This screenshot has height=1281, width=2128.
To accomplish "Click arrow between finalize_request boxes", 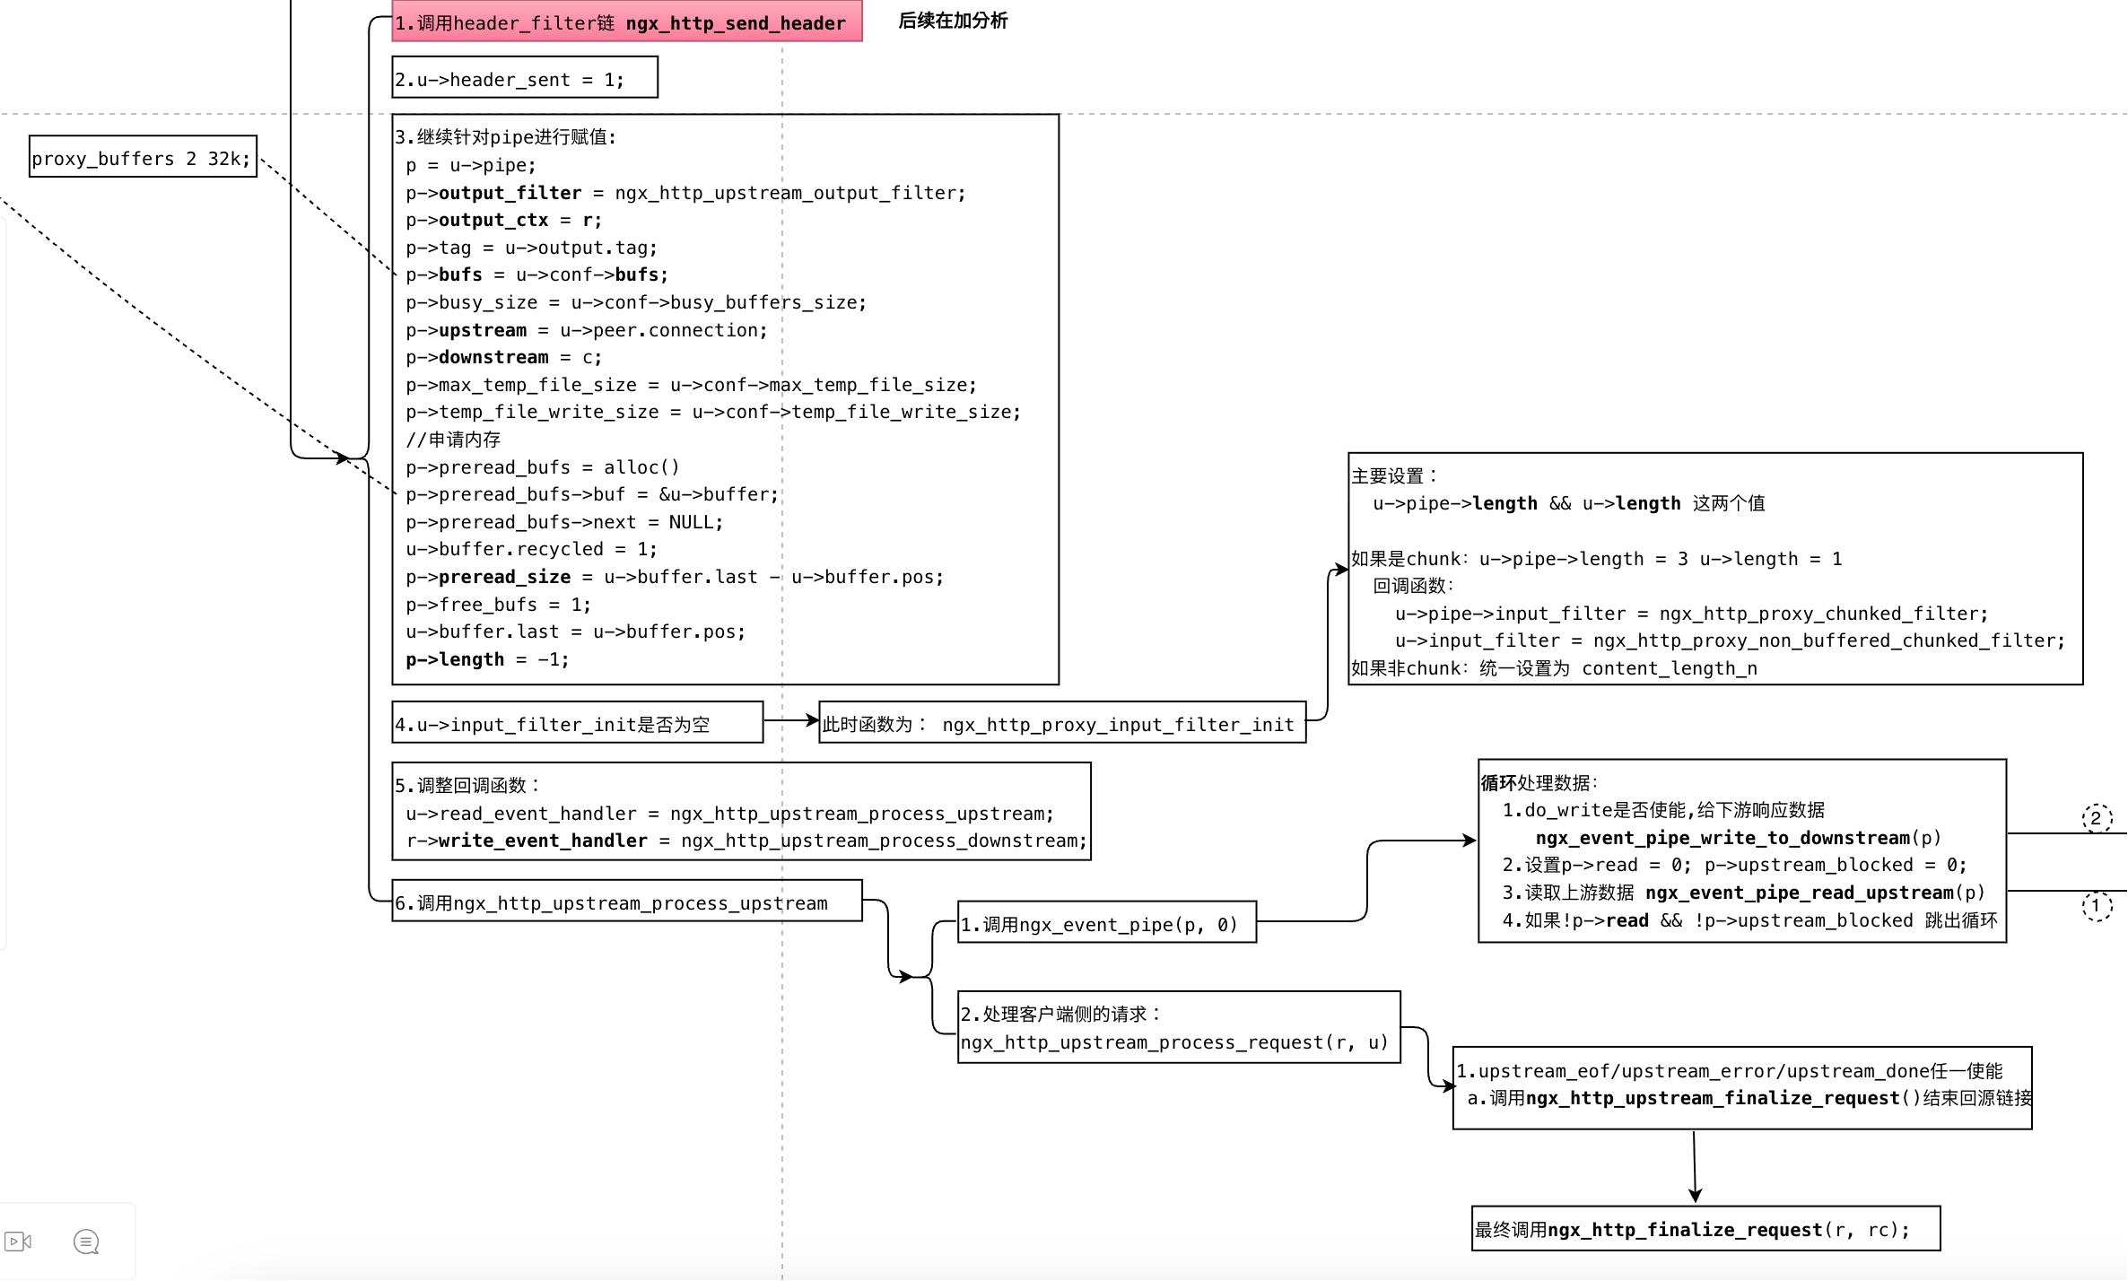I will pyautogui.click(x=1695, y=1166).
